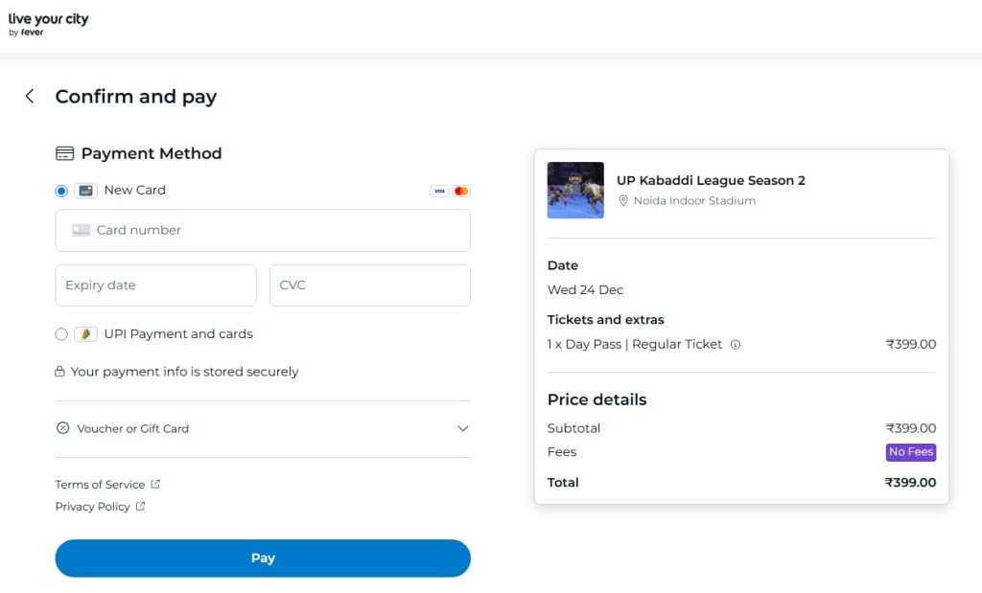This screenshot has width=982, height=593.
Task: Click the secure payment lock icon
Action: [61, 371]
